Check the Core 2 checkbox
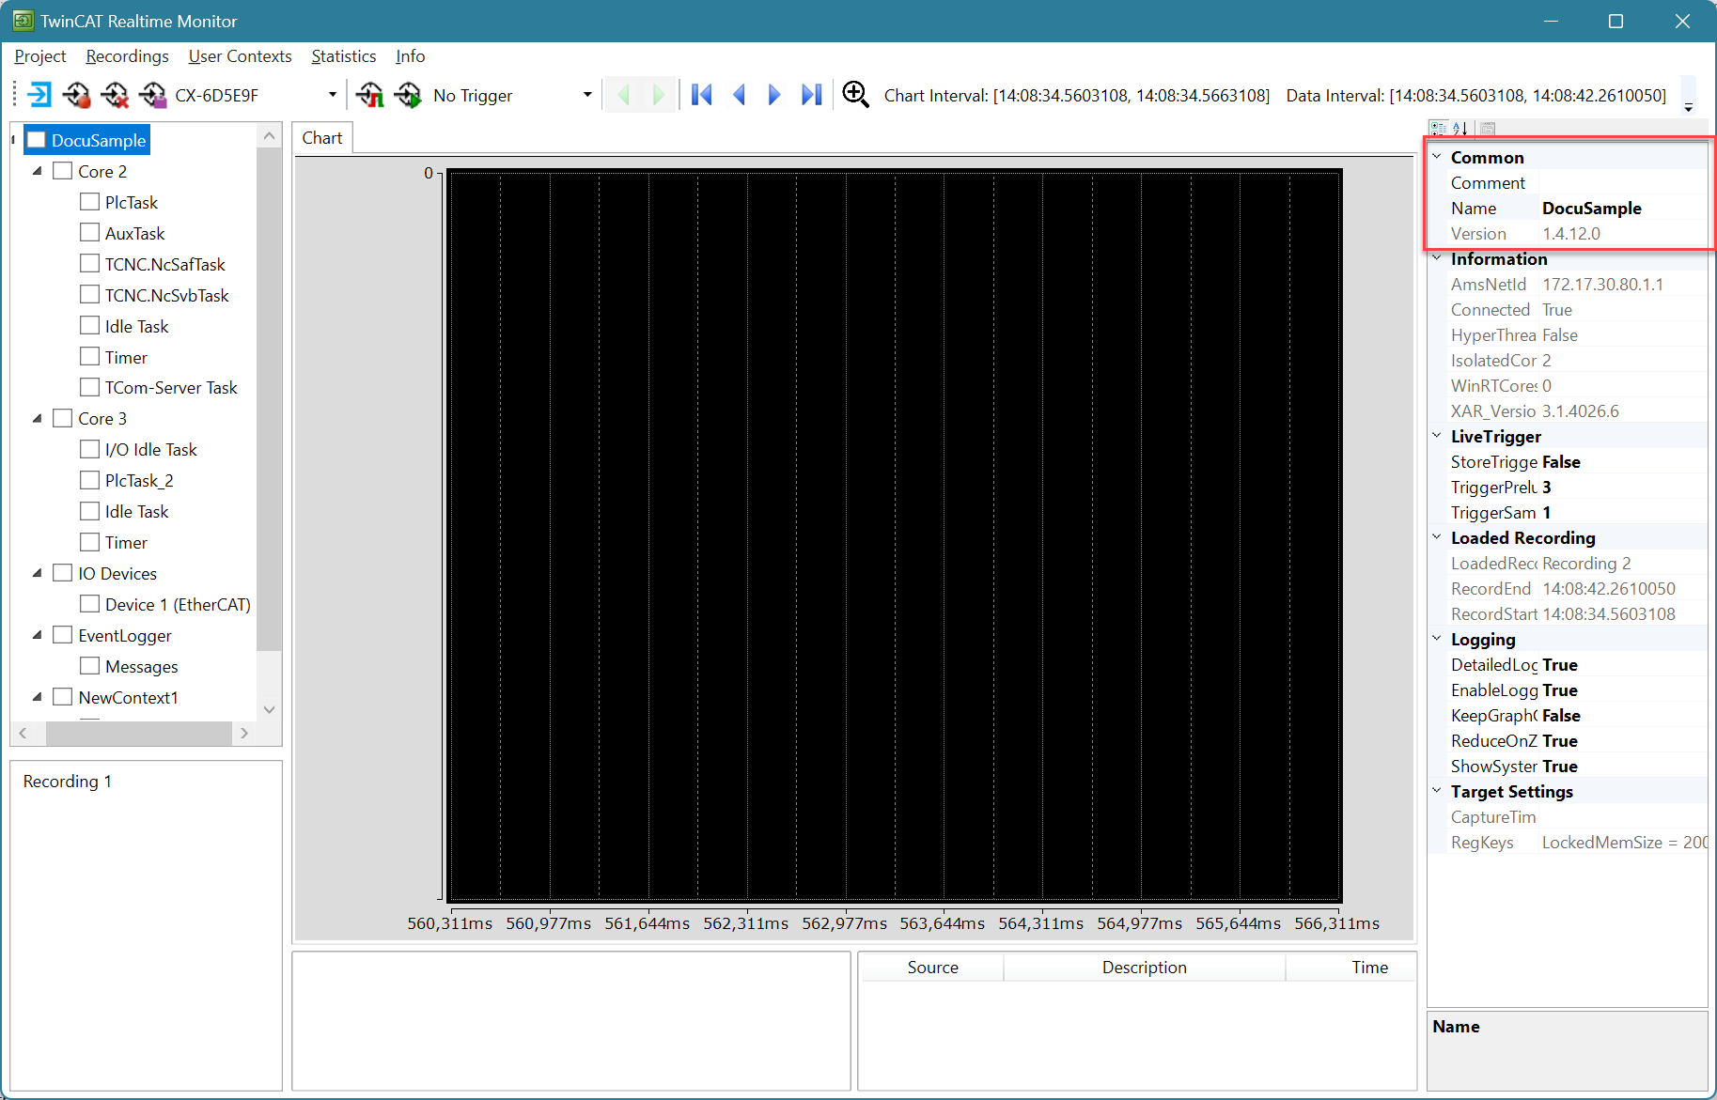This screenshot has width=1717, height=1100. (63, 171)
